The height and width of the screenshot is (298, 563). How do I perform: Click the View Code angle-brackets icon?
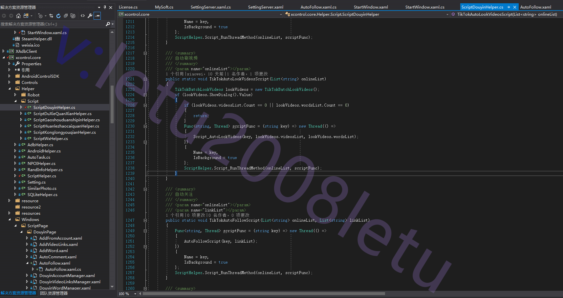click(x=83, y=16)
